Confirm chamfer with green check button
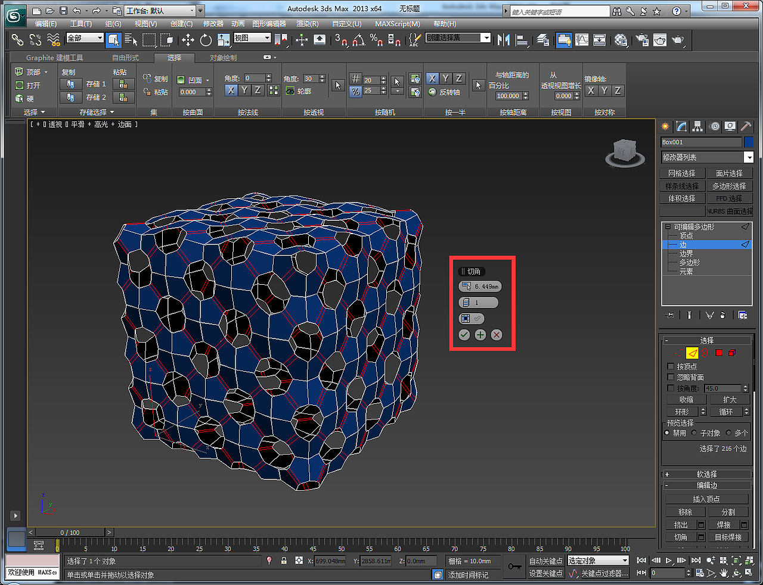The width and height of the screenshot is (763, 585). [464, 335]
